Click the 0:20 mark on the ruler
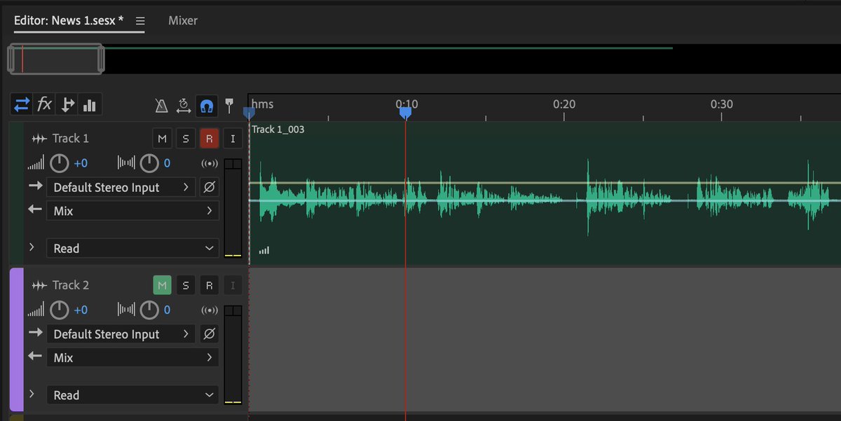The height and width of the screenshot is (421, 841). 564,104
